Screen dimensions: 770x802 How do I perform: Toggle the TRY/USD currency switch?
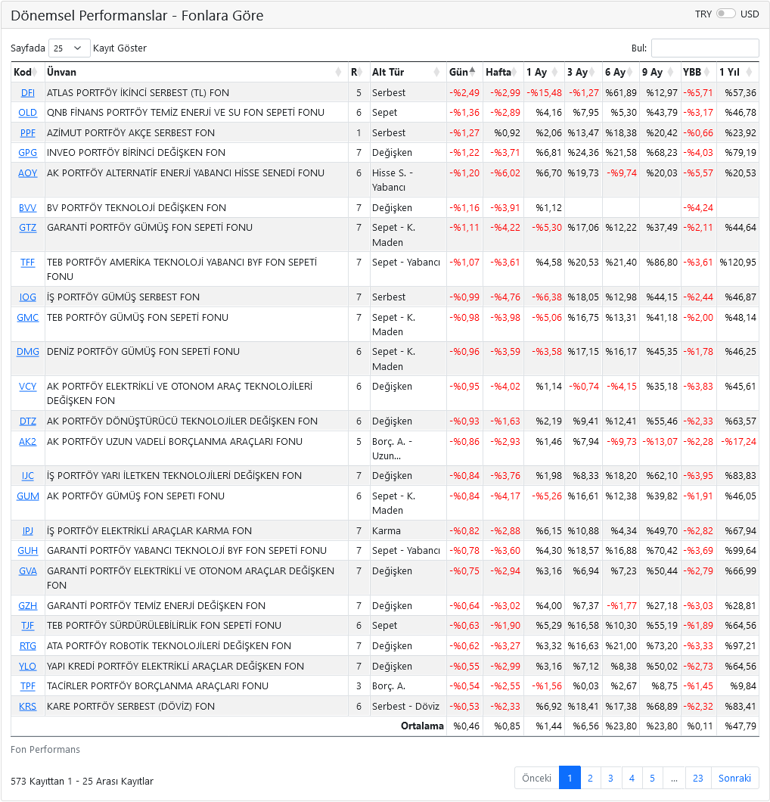[x=725, y=14]
